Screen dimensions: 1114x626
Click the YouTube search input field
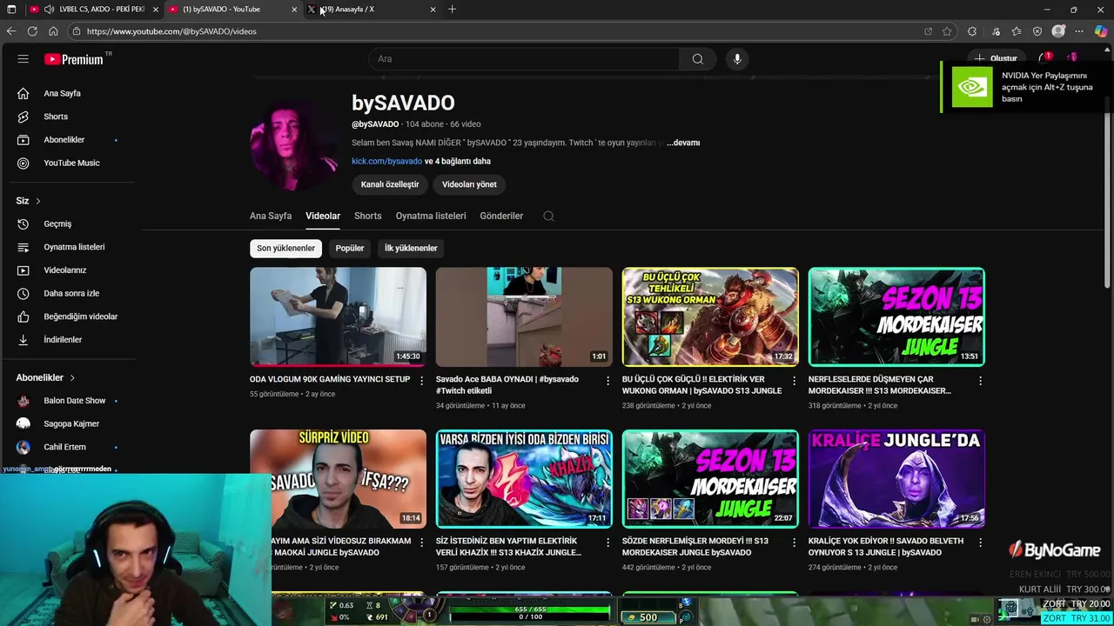tap(525, 59)
